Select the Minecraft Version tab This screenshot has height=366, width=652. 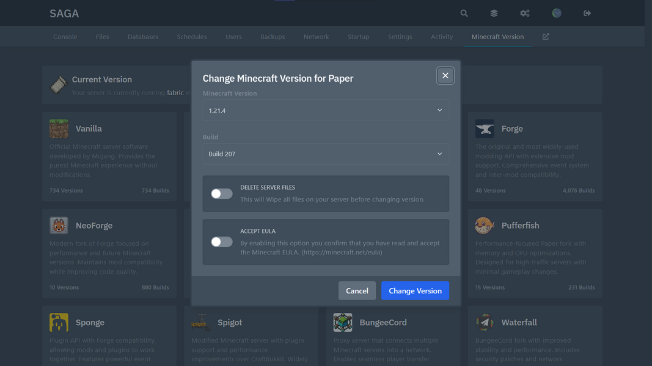point(498,37)
